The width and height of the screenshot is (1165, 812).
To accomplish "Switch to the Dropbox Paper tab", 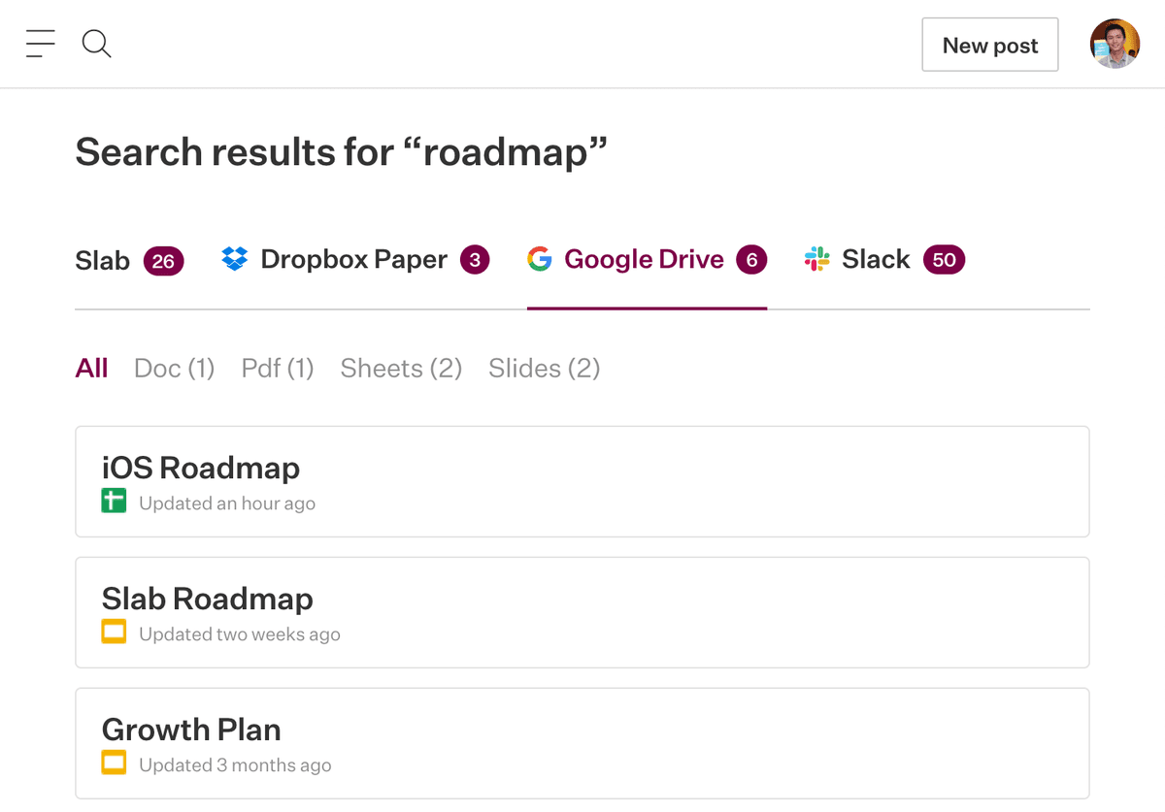I will tap(354, 260).
